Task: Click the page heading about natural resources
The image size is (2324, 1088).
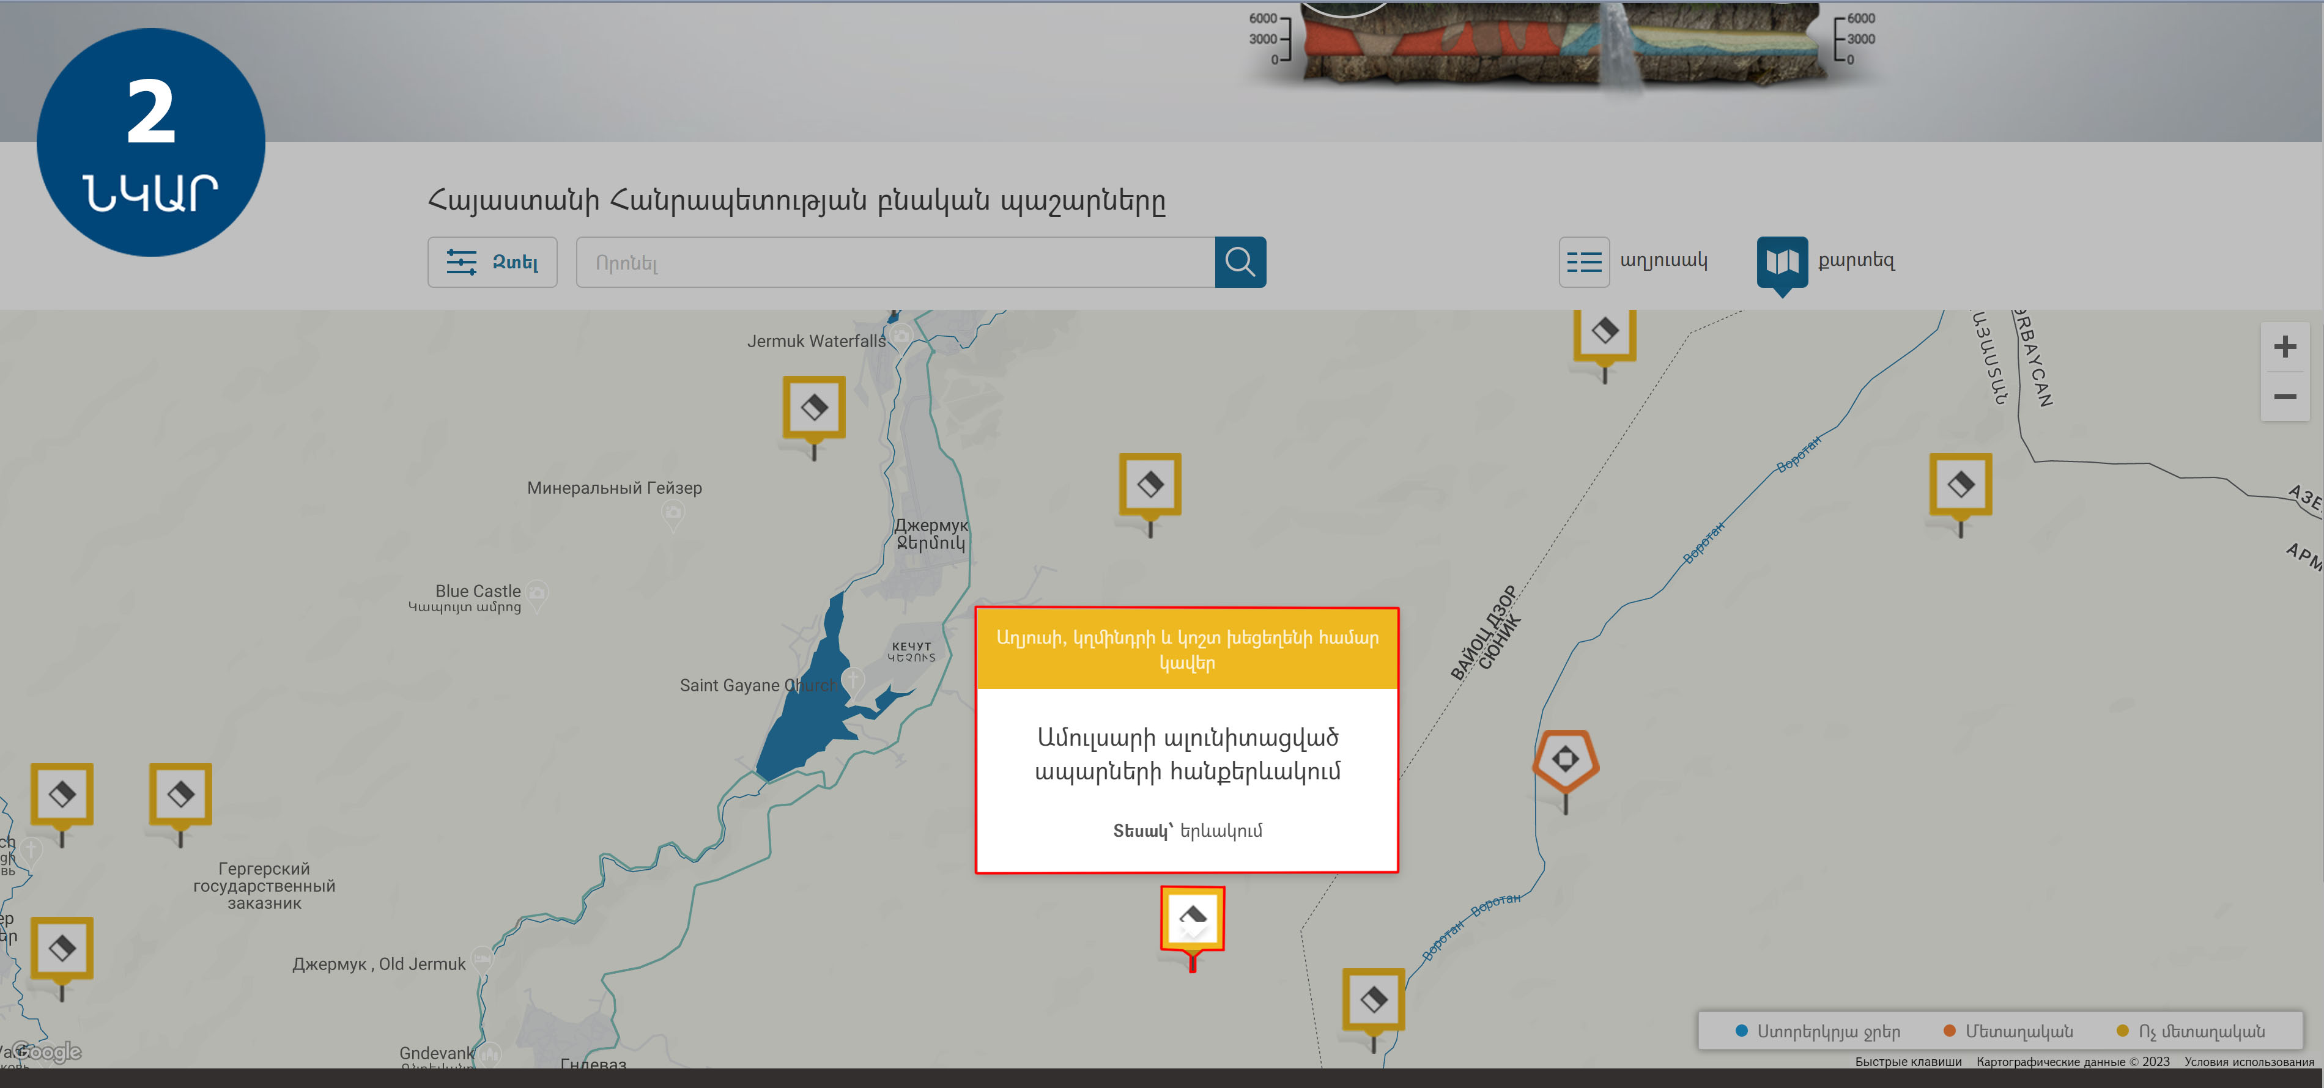Action: pos(797,199)
